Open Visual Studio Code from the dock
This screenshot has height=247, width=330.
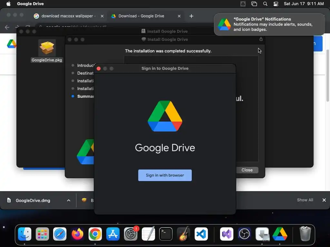(201, 234)
